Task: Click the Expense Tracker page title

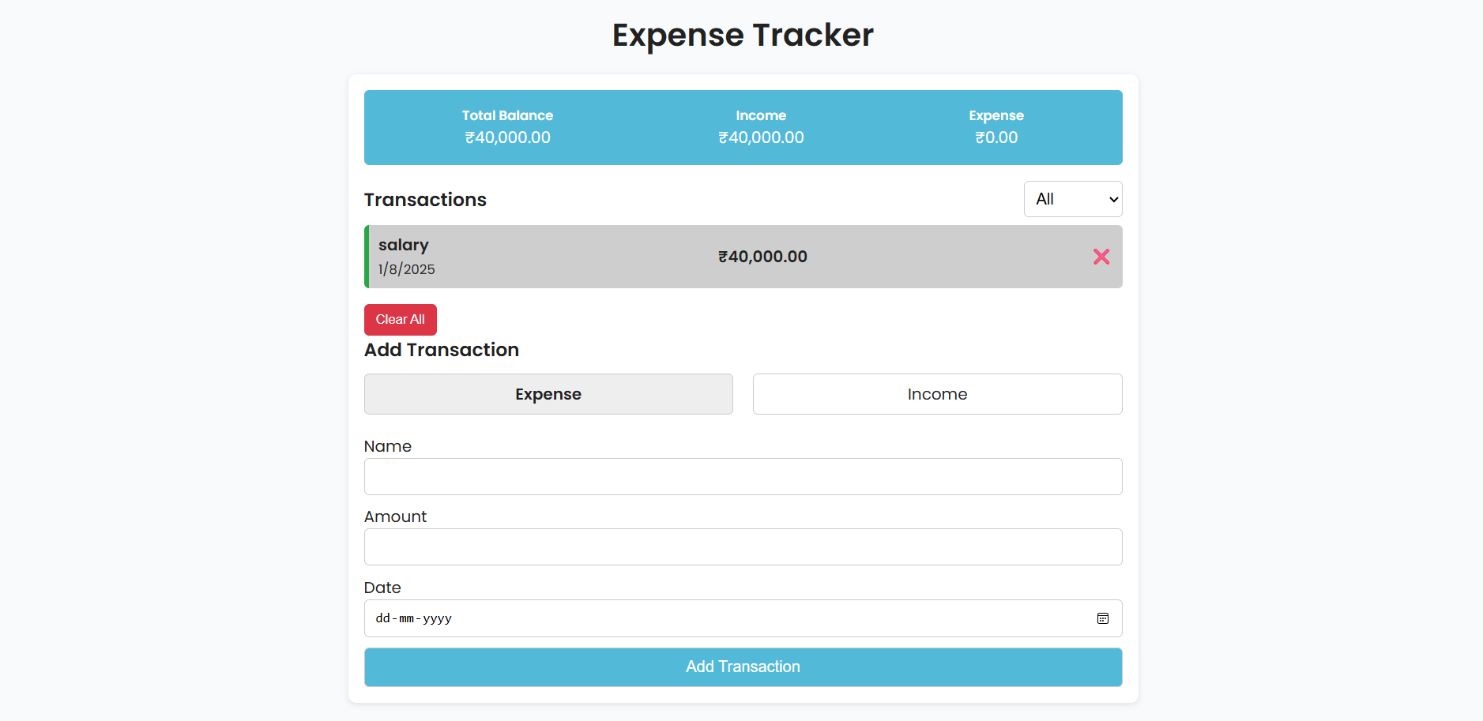Action: point(741,35)
